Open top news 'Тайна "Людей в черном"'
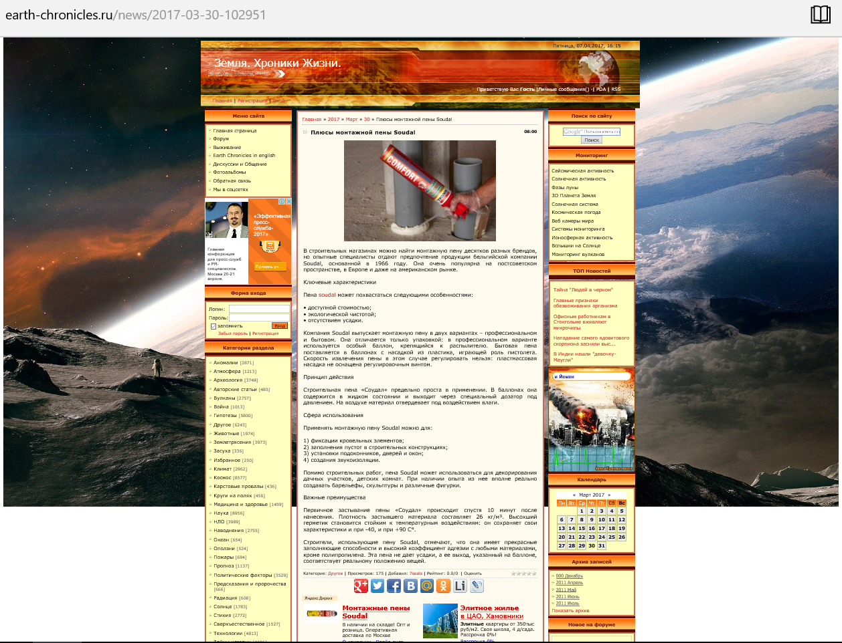Image resolution: width=842 pixels, height=643 pixels. (x=583, y=290)
